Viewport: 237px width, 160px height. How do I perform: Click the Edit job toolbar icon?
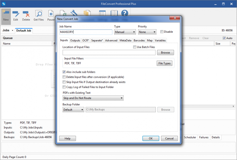16,16
